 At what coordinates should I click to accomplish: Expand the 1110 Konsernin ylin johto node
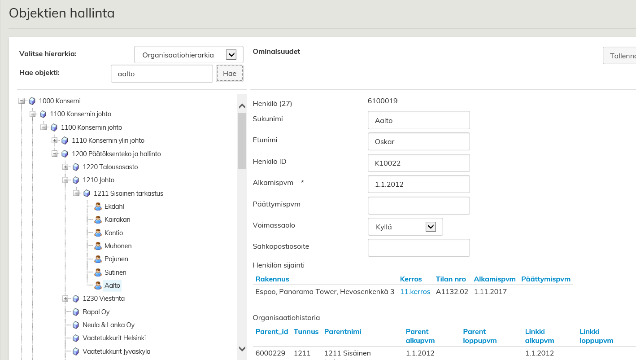(x=55, y=140)
